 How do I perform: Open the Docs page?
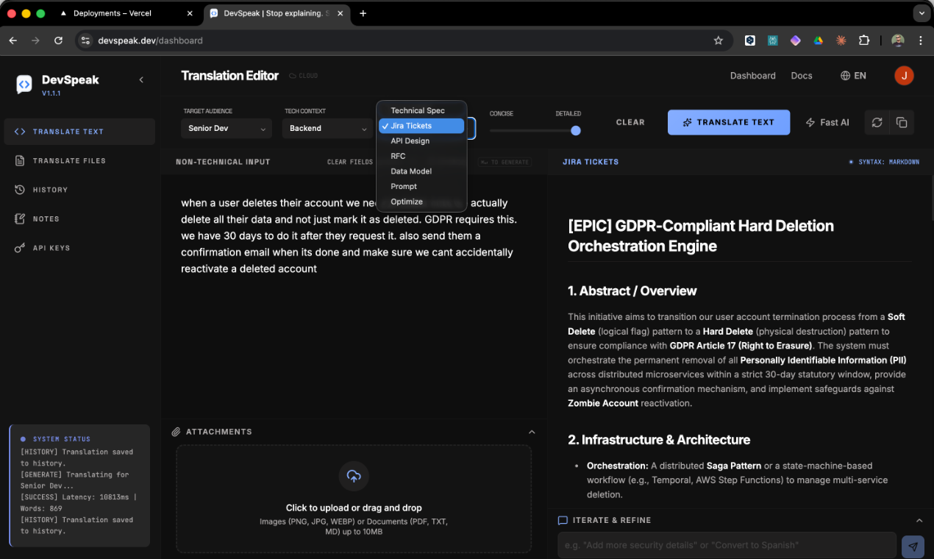[801, 75]
